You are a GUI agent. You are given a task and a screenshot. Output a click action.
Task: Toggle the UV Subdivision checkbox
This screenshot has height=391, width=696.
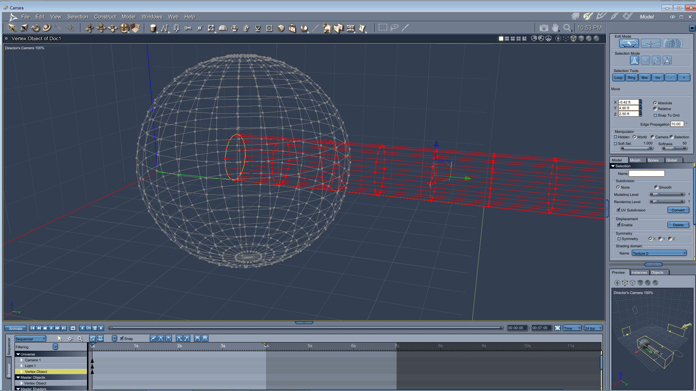[618, 210]
